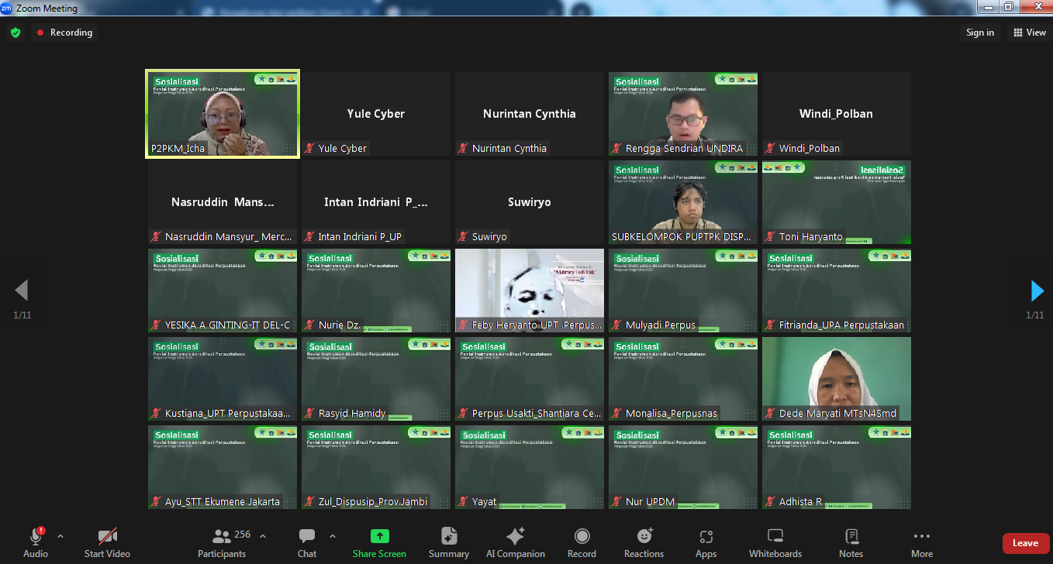Open the View layout menu
Screen dimensions: 1053x564
(x=1029, y=33)
